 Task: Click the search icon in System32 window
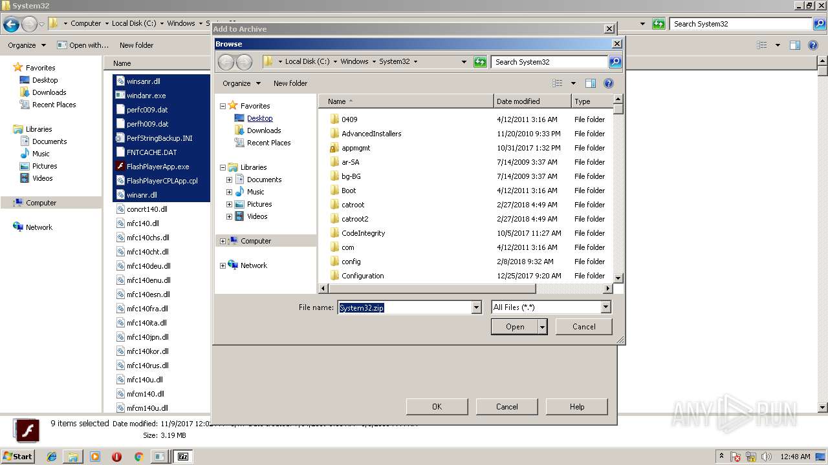(820, 24)
